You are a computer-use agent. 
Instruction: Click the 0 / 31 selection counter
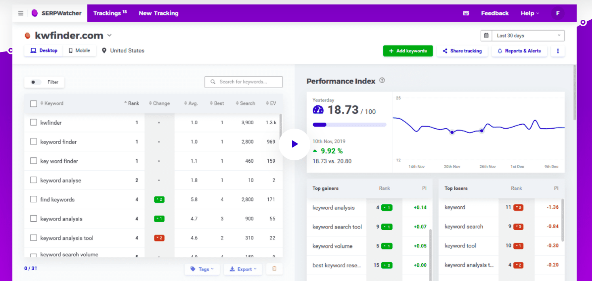31,269
